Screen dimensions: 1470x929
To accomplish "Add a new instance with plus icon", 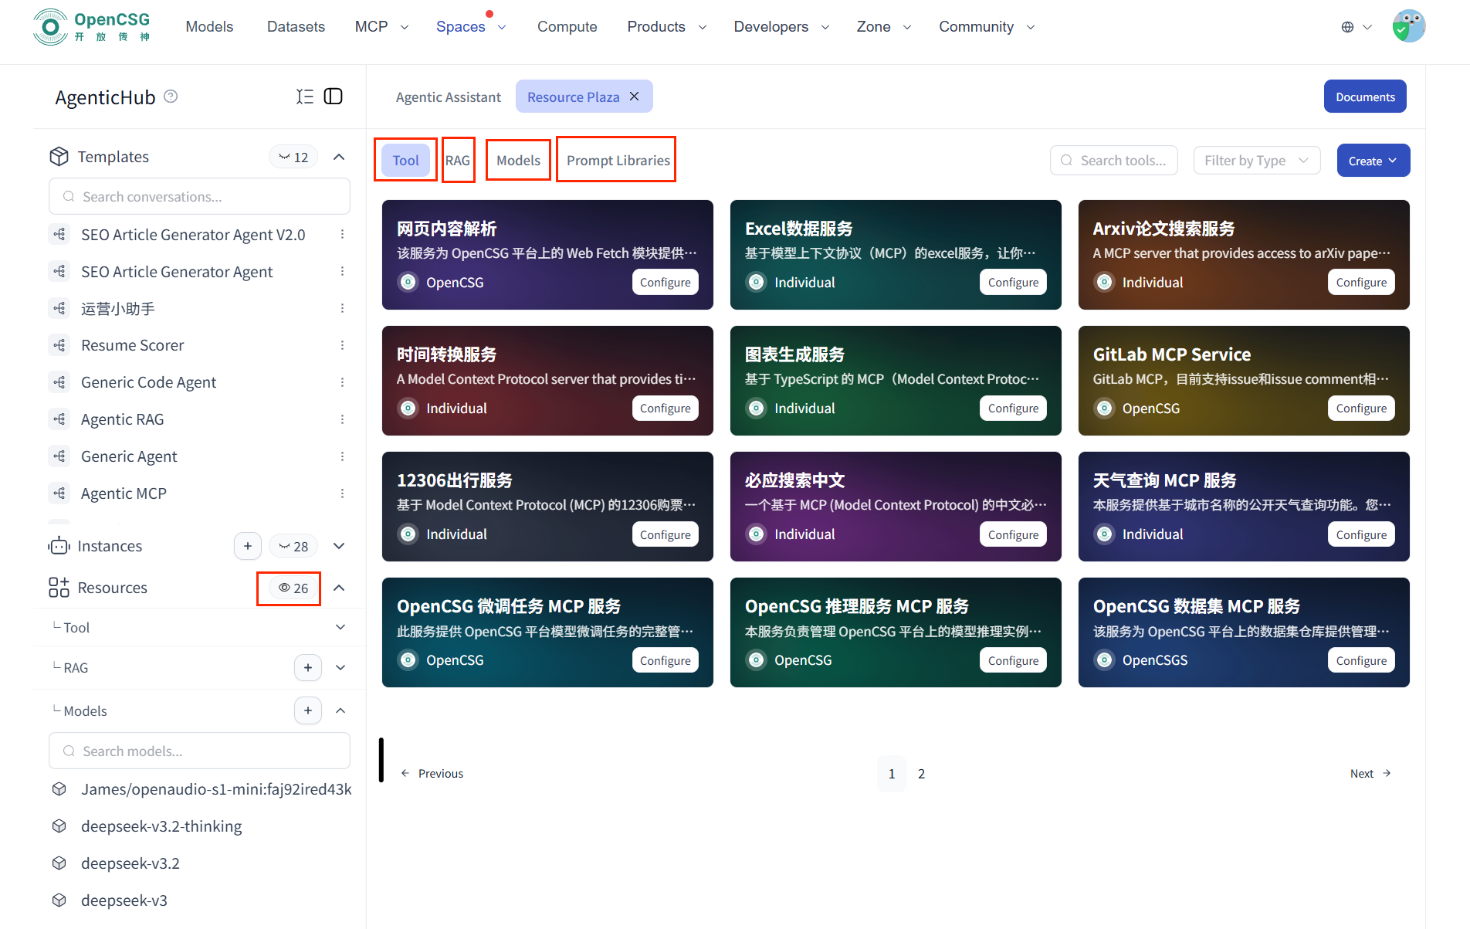I will (248, 546).
